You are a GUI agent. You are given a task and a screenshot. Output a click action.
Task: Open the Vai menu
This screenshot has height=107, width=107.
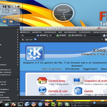pyautogui.click(x=60, y=32)
